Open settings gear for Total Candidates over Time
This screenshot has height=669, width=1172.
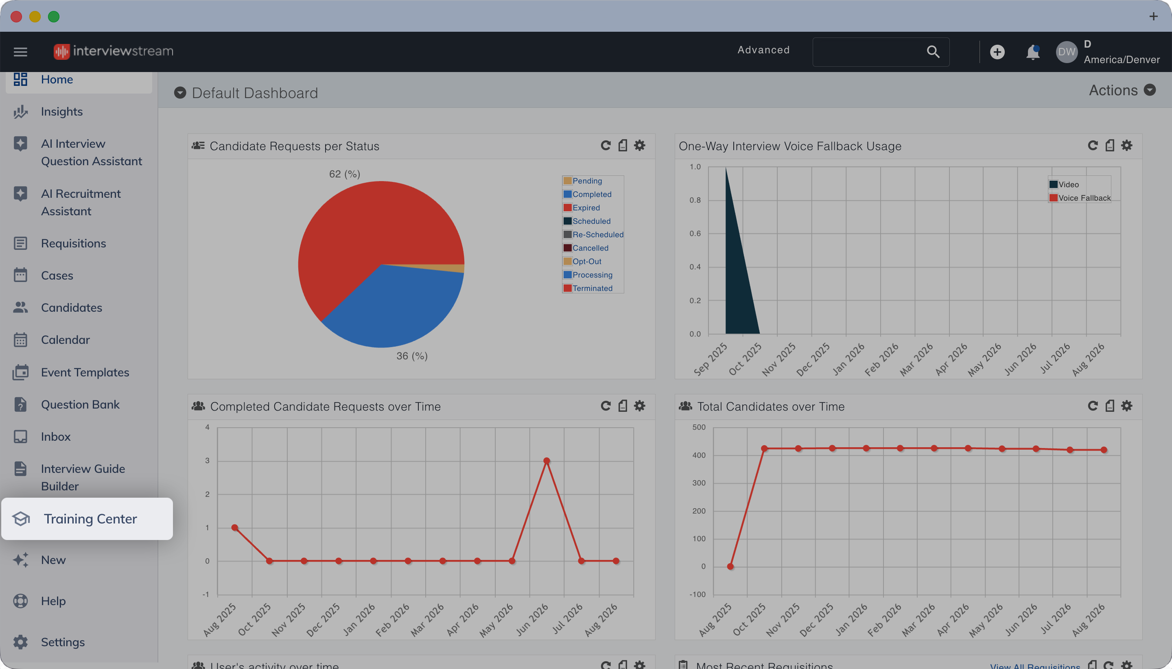tap(1126, 406)
